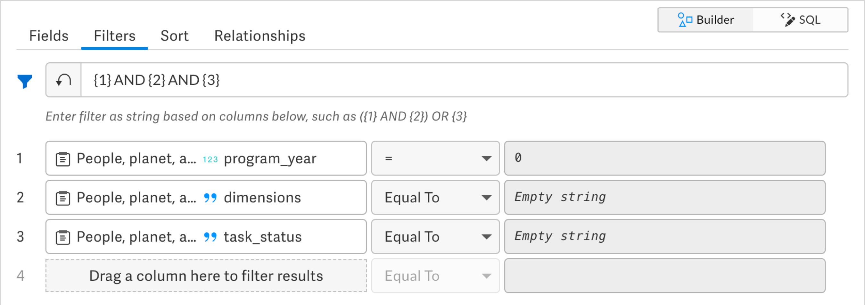The height and width of the screenshot is (305, 865).
Task: Open the Equal To dropdown for task_status
Action: click(x=435, y=237)
